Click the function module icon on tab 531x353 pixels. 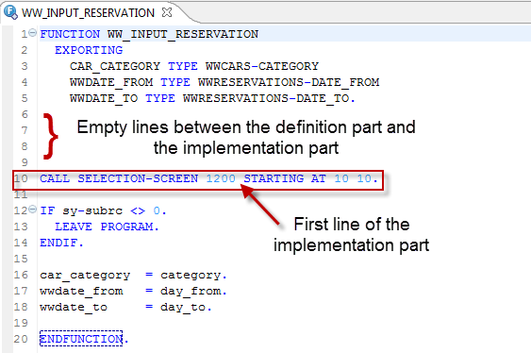[10, 12]
